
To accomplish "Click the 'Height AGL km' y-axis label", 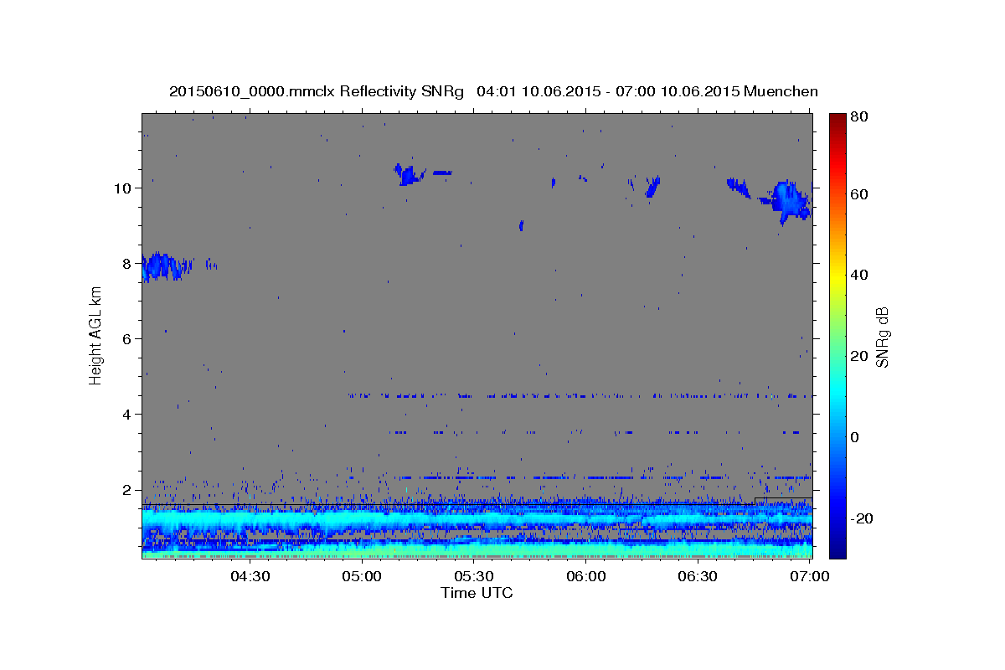I will [x=95, y=336].
